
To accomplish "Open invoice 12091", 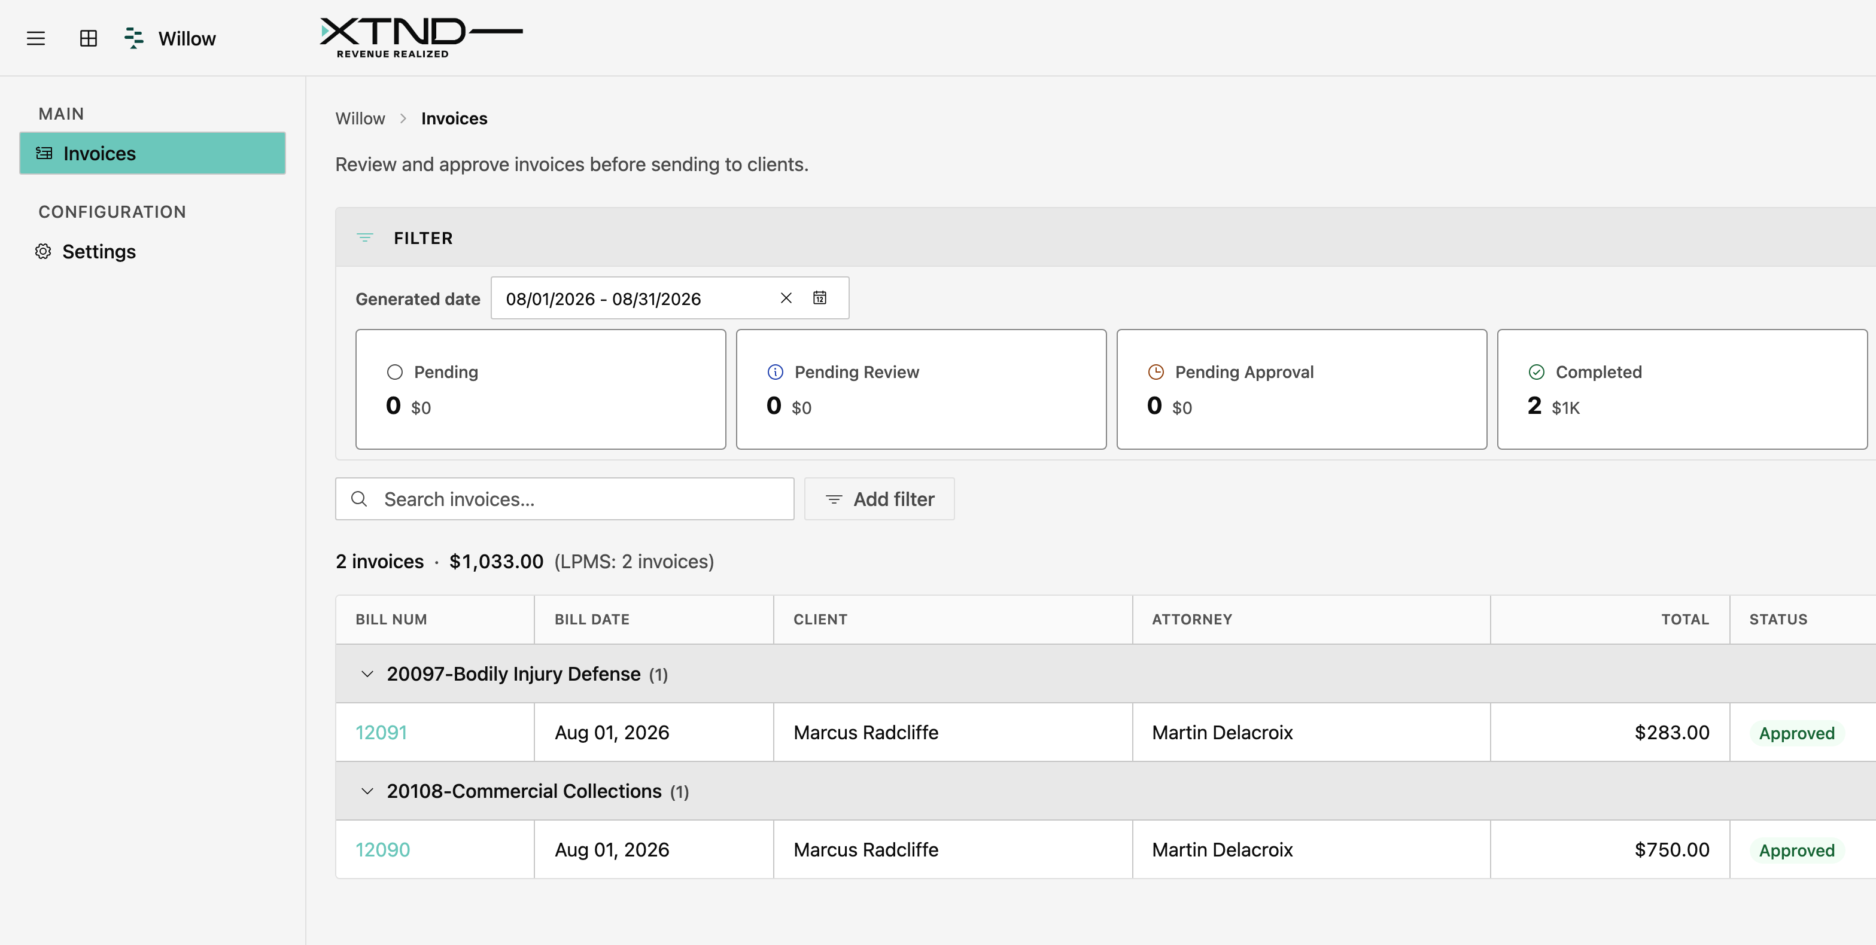I will pyautogui.click(x=381, y=733).
